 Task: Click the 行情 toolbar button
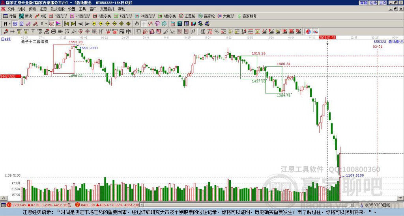click(x=9, y=16)
